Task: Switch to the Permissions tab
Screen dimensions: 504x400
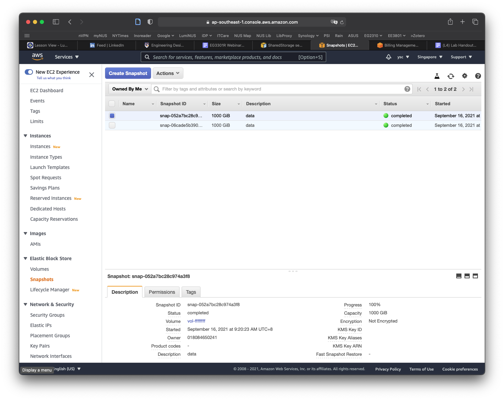Action: tap(162, 292)
